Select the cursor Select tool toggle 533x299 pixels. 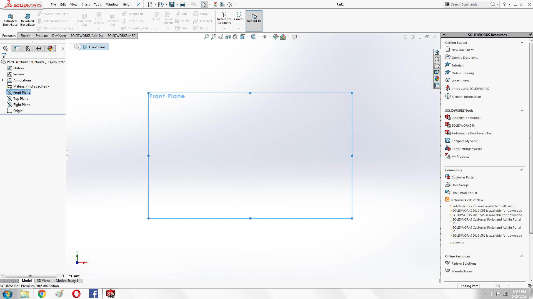pos(204,4)
